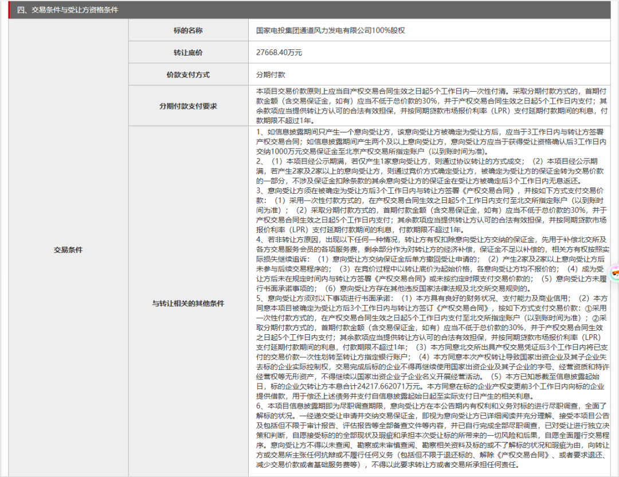Click paragraph starting 3、意向受让方须在被确定为受让方后
This screenshot has width=619, height=477.
431,210
